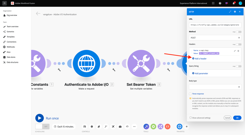Click Add parameter link

pyautogui.click(x=200, y=74)
